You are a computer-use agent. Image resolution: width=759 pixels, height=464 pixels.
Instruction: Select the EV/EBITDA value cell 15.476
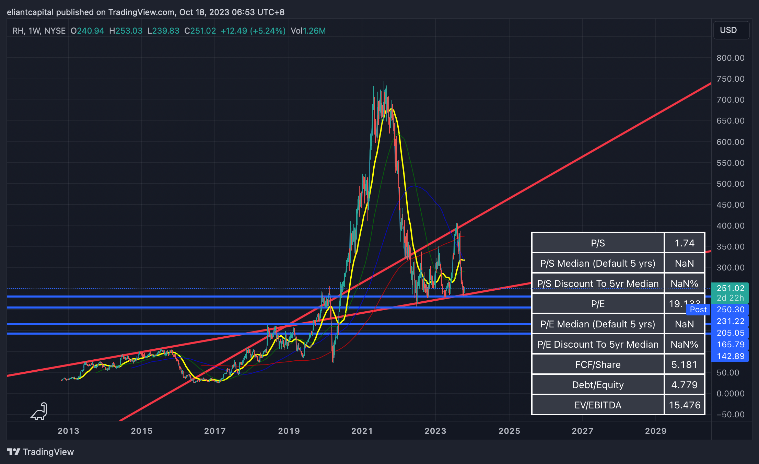[x=684, y=405]
